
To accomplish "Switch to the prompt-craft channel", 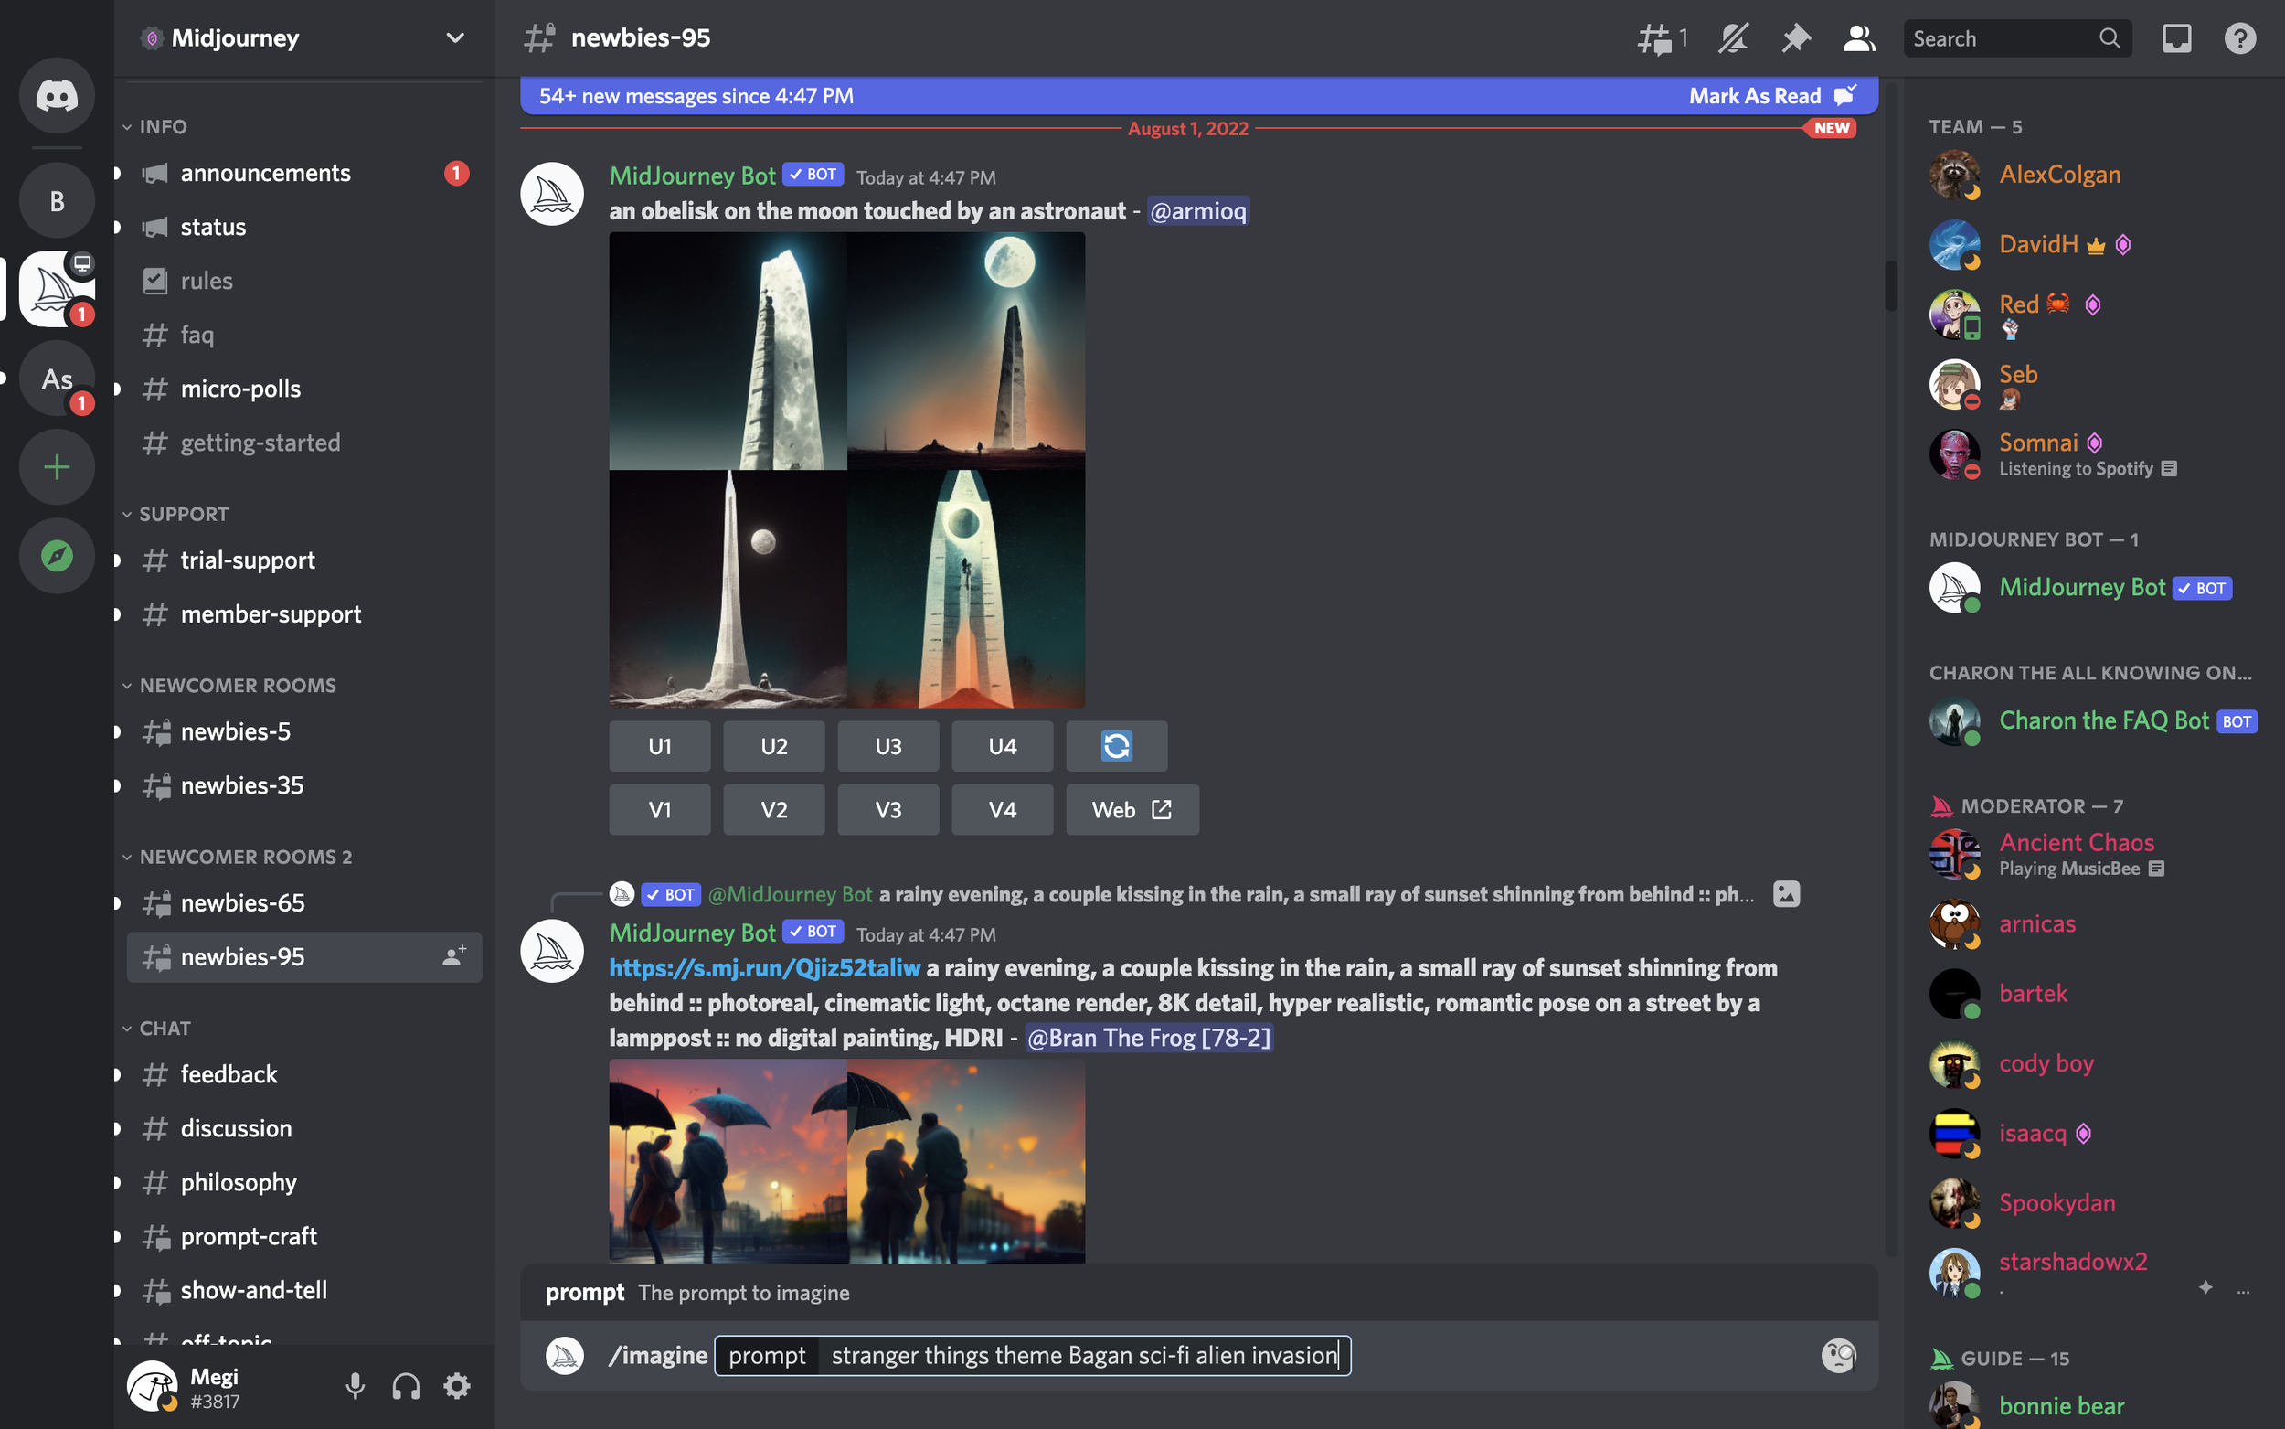I will click(x=249, y=1236).
